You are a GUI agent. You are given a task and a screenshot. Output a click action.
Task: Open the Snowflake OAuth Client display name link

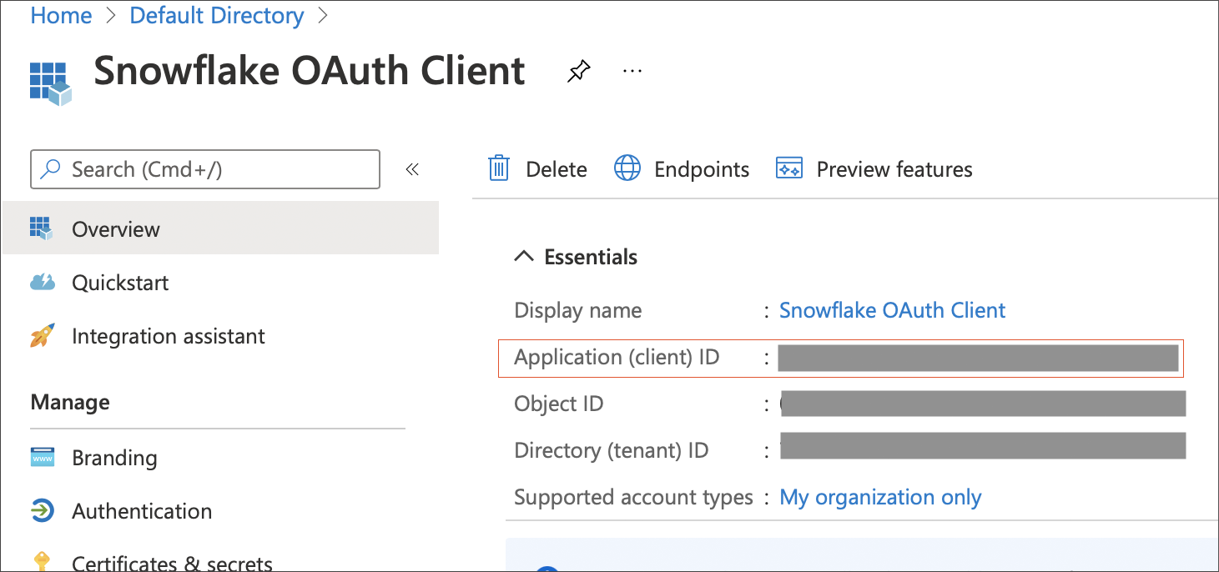(x=891, y=309)
